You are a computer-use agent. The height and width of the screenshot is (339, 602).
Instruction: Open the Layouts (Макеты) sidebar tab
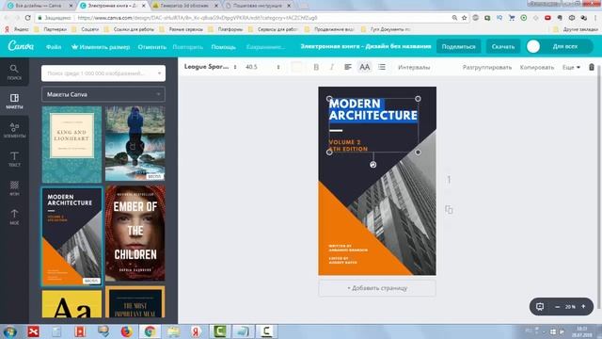point(14,101)
